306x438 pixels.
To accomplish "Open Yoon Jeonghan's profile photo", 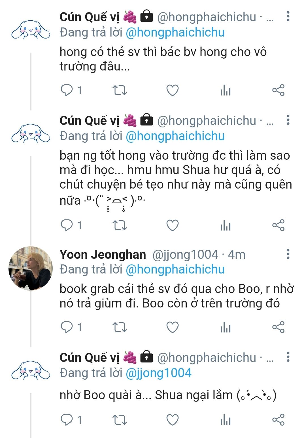I will (31, 268).
